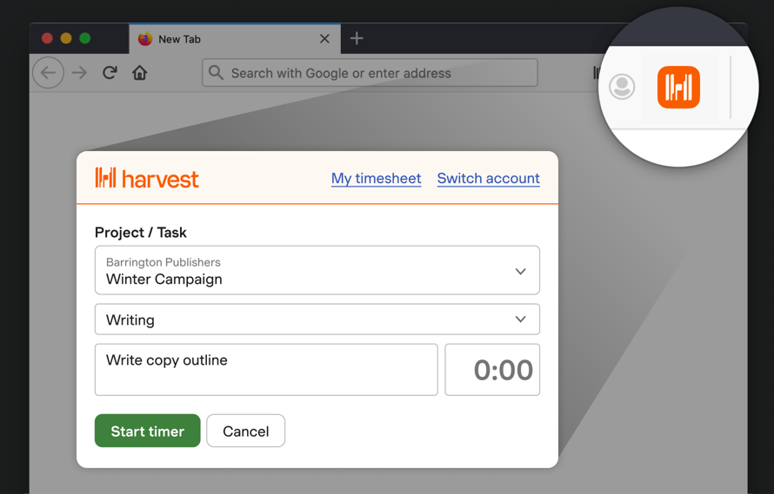Image resolution: width=774 pixels, height=494 pixels.
Task: Expand the project dropdown chevron
Action: click(x=520, y=271)
